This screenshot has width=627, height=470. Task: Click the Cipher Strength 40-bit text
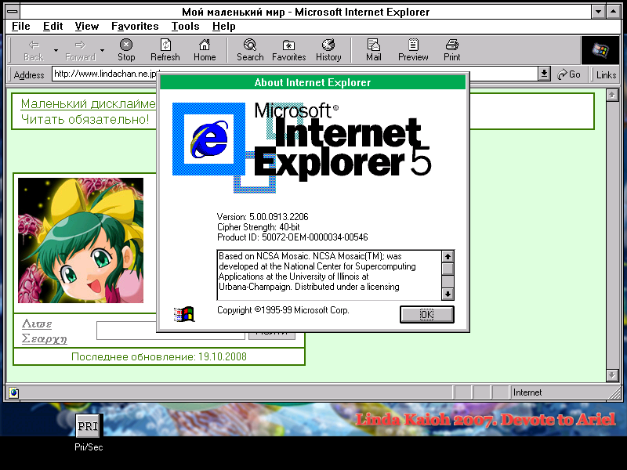coord(259,227)
